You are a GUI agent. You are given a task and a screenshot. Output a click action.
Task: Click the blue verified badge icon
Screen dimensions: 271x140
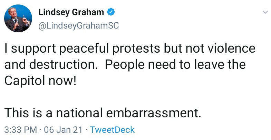pyautogui.click(x=110, y=12)
